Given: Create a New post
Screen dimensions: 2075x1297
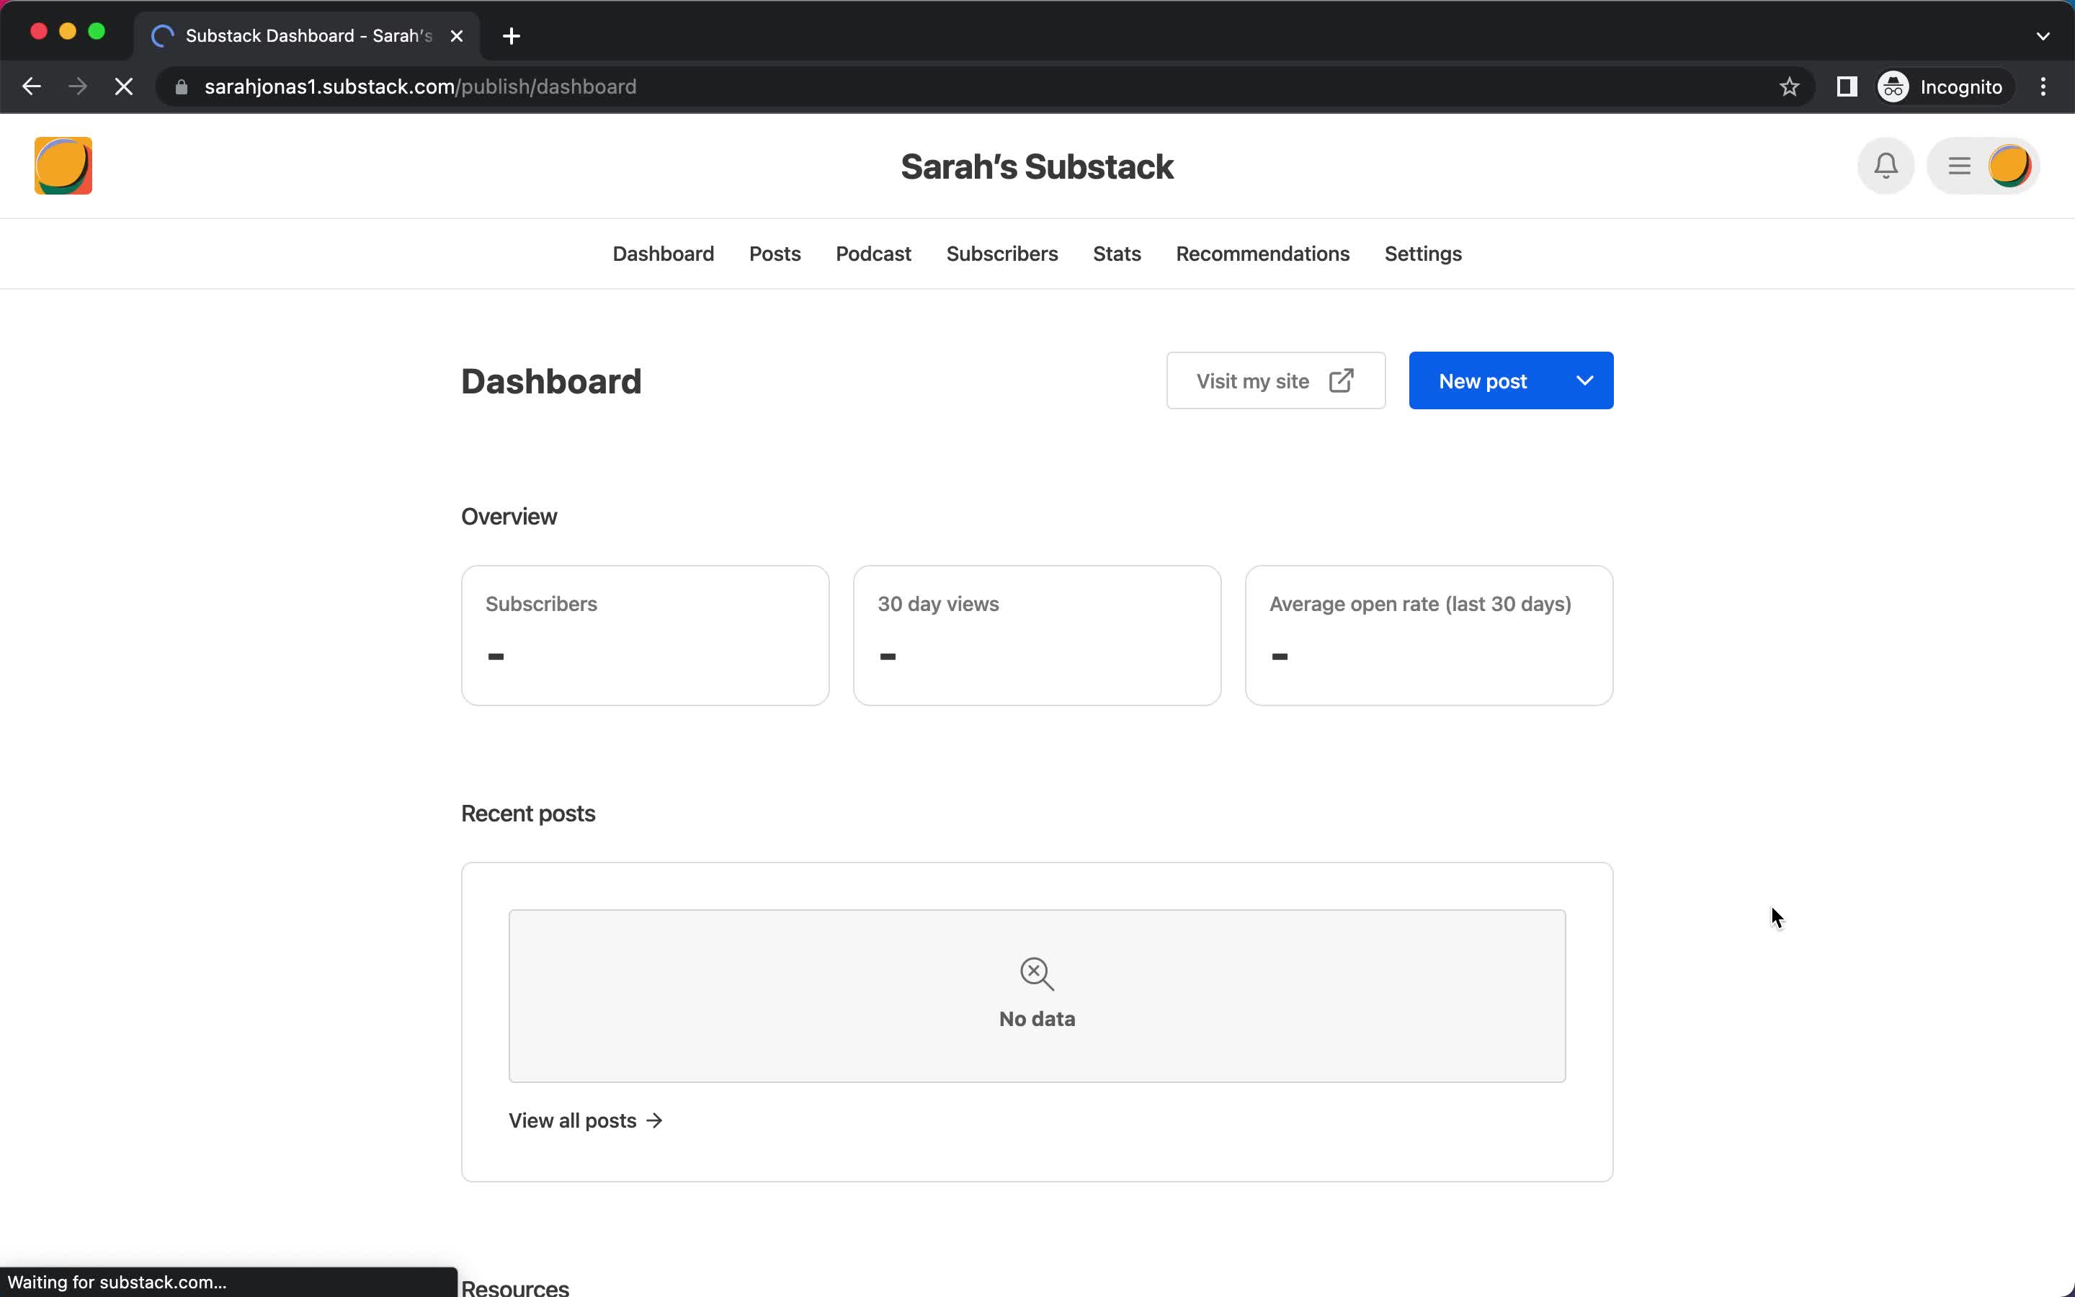Looking at the screenshot, I should (1483, 381).
